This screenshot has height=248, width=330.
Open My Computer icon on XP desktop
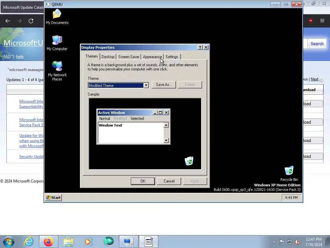(x=57, y=43)
